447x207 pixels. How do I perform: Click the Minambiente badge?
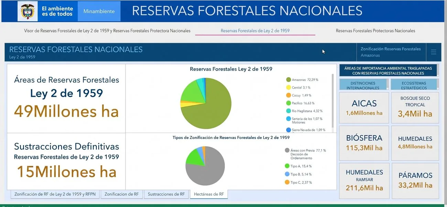pyautogui.click(x=99, y=11)
